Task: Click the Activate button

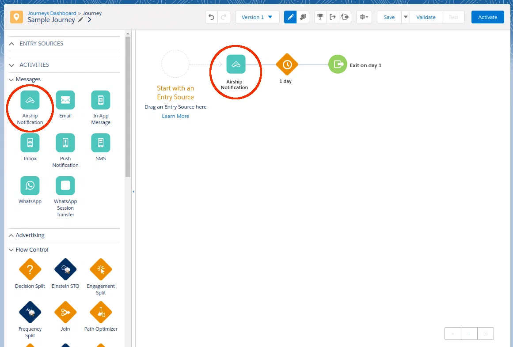Action: (487, 17)
